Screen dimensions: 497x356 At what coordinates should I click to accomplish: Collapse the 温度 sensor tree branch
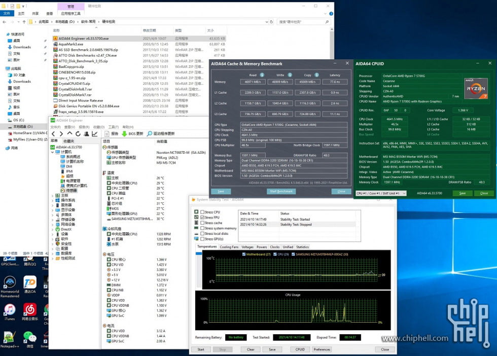(111, 172)
